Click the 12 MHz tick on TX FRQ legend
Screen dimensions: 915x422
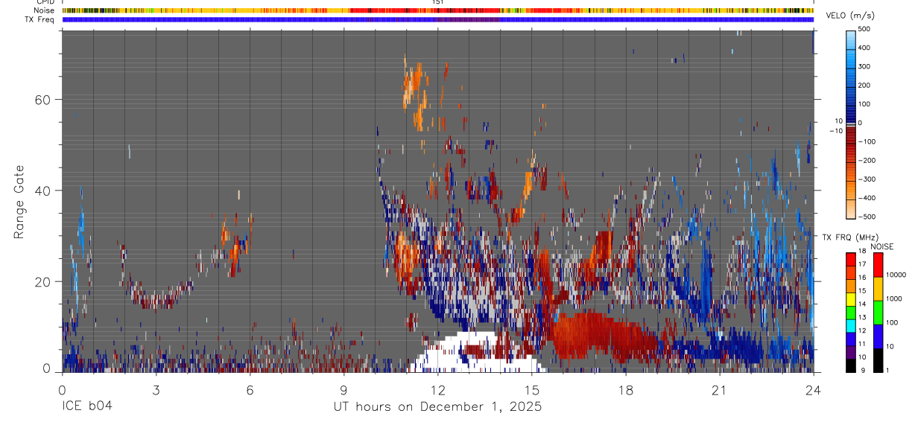click(x=862, y=330)
